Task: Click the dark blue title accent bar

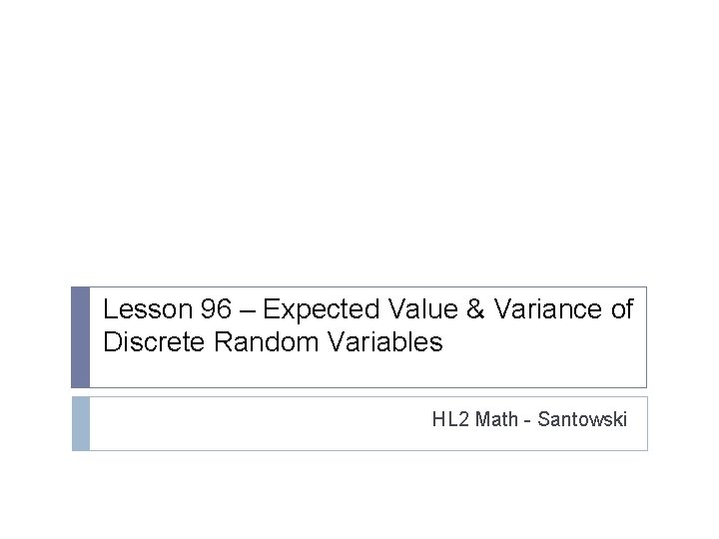Action: coord(80,337)
